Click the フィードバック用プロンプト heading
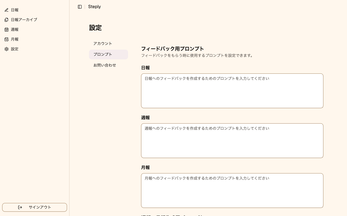This screenshot has width=347, height=216. click(x=173, y=49)
